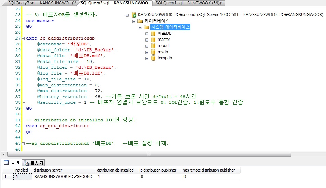Image resolution: width=326 pixels, height=188 pixels.
Task: Select the KANGSUNGWOOK-PC\second server tree item
Action: point(231,15)
